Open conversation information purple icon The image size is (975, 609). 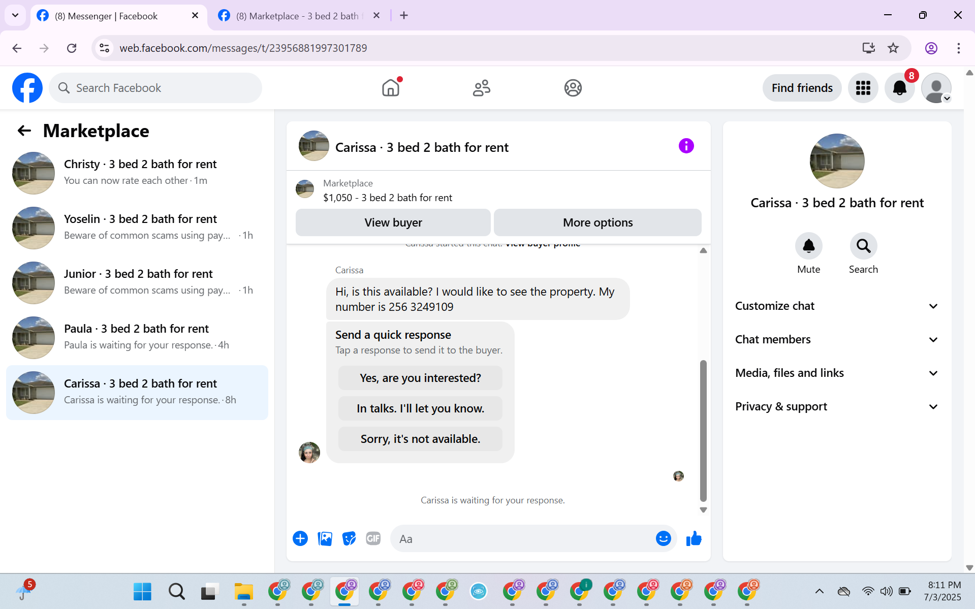(x=686, y=146)
